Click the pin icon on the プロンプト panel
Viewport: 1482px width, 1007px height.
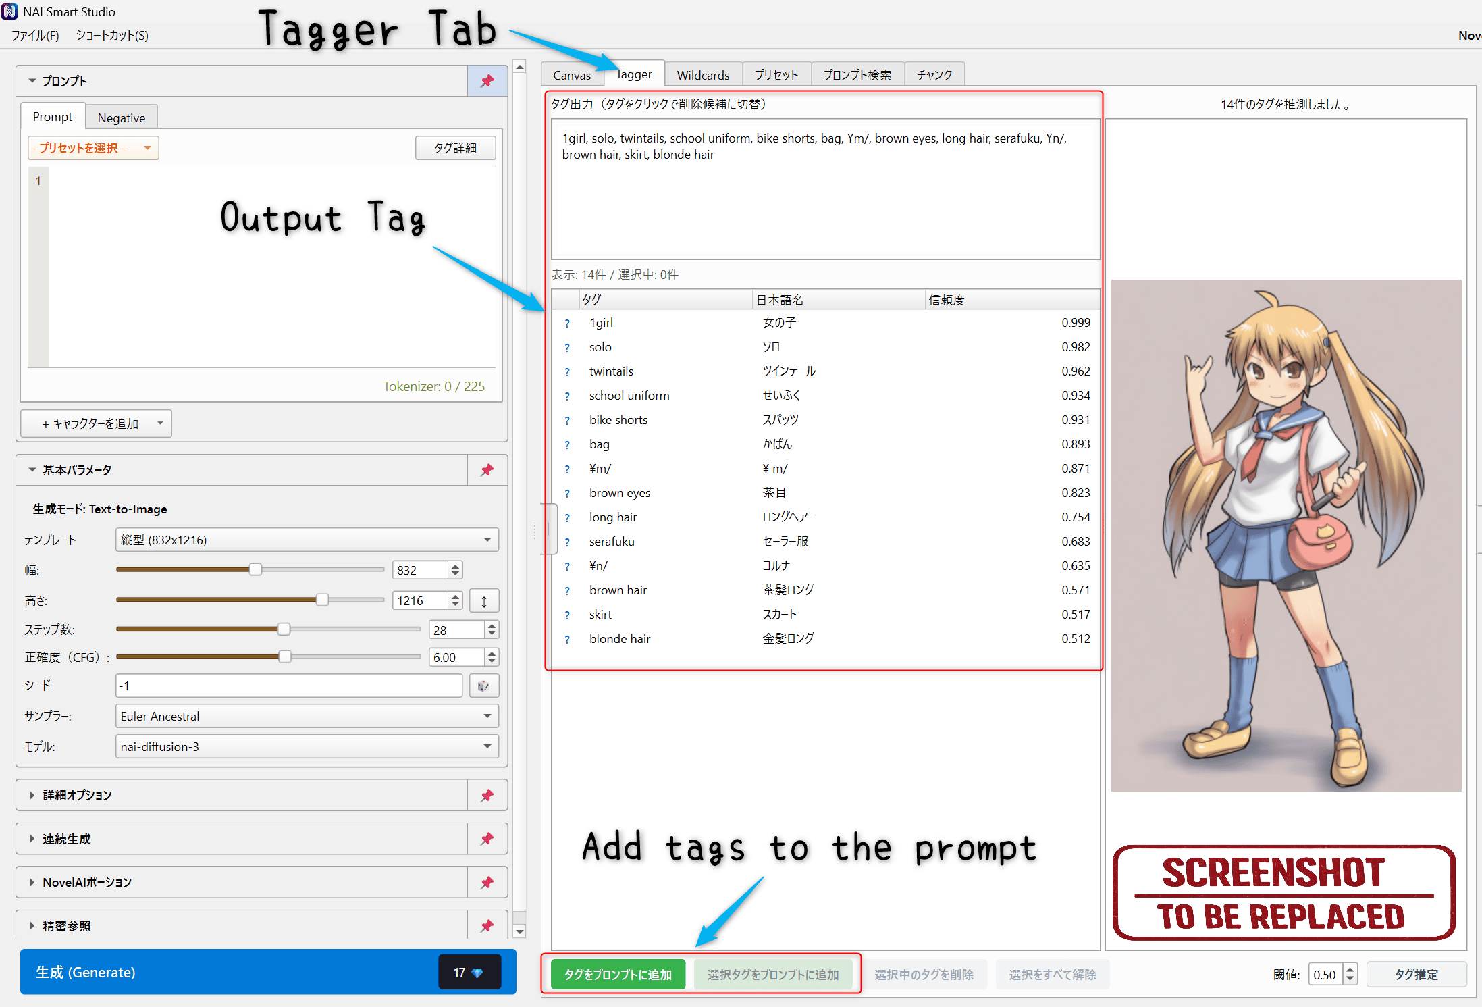click(x=487, y=80)
